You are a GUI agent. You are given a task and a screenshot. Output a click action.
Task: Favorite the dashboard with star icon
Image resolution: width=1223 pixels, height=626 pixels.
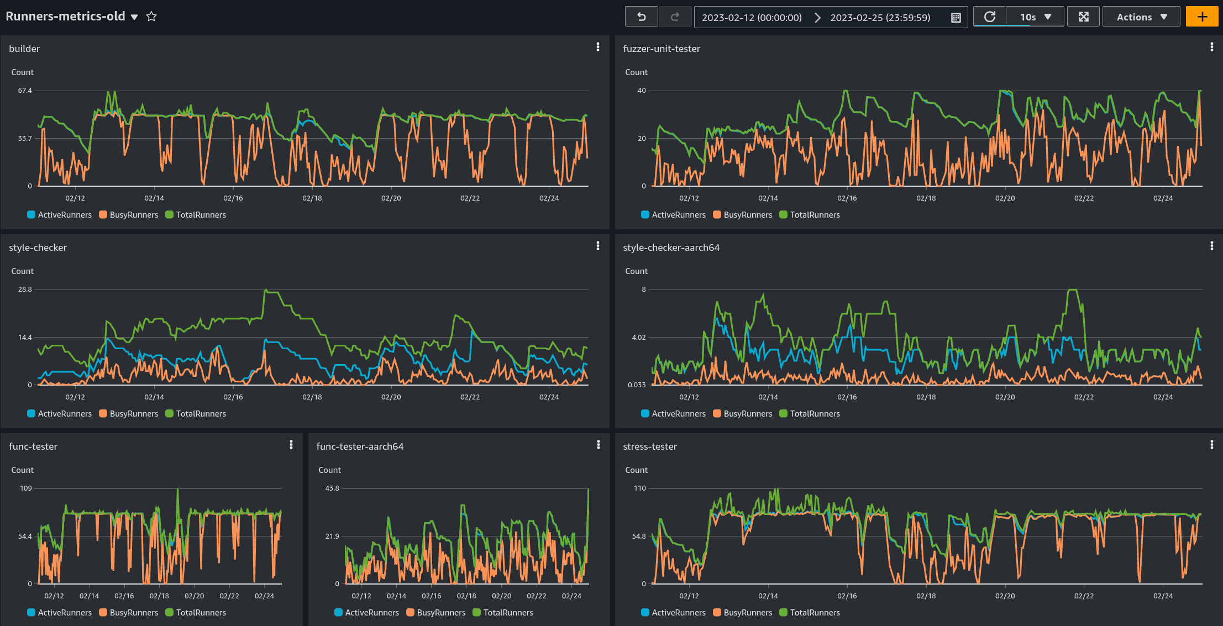click(x=151, y=17)
